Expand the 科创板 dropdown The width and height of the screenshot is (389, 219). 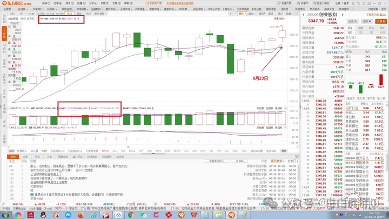click(52, 9)
